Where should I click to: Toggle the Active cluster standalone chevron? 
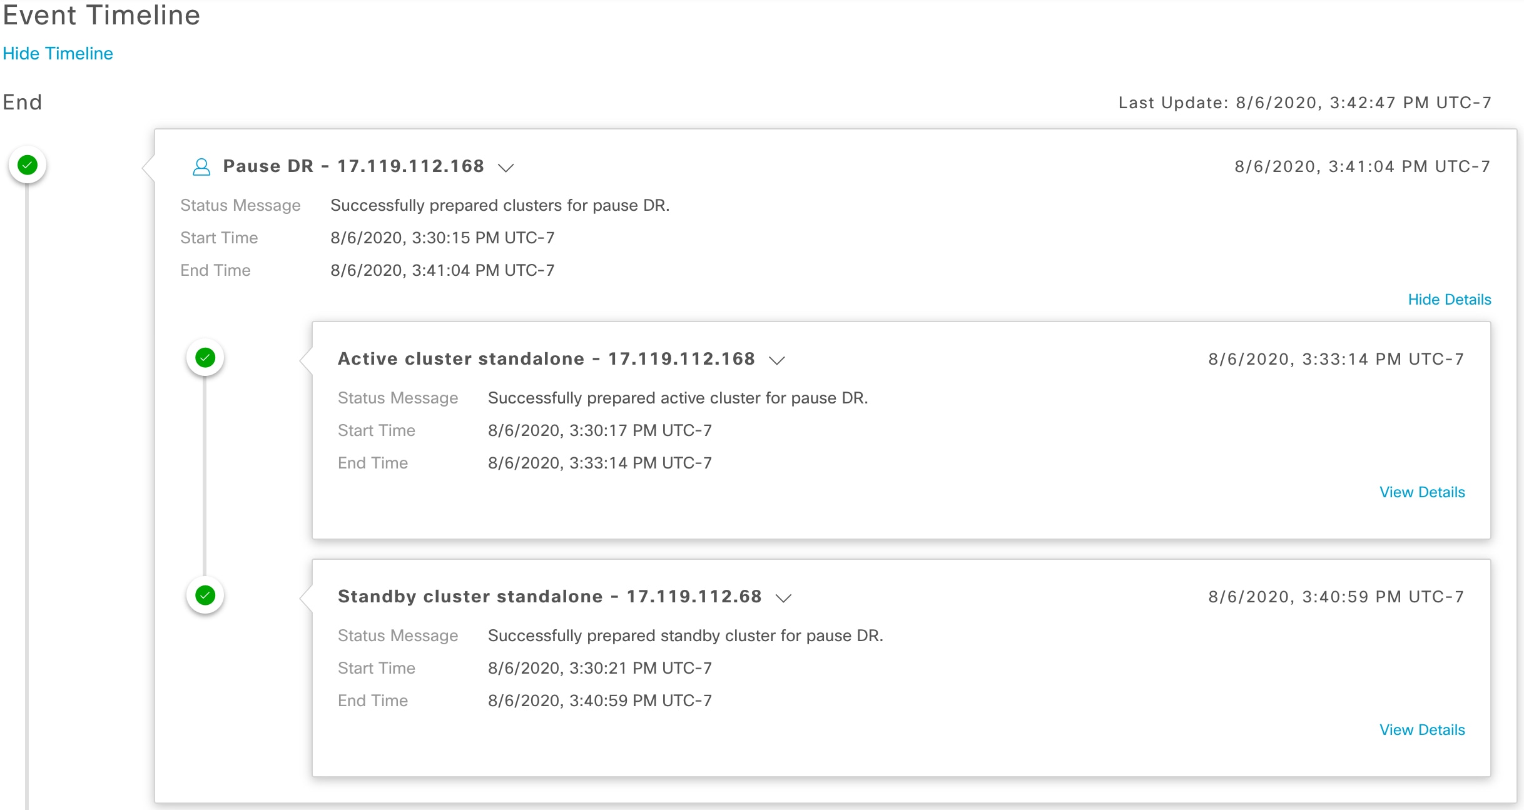pos(777,360)
